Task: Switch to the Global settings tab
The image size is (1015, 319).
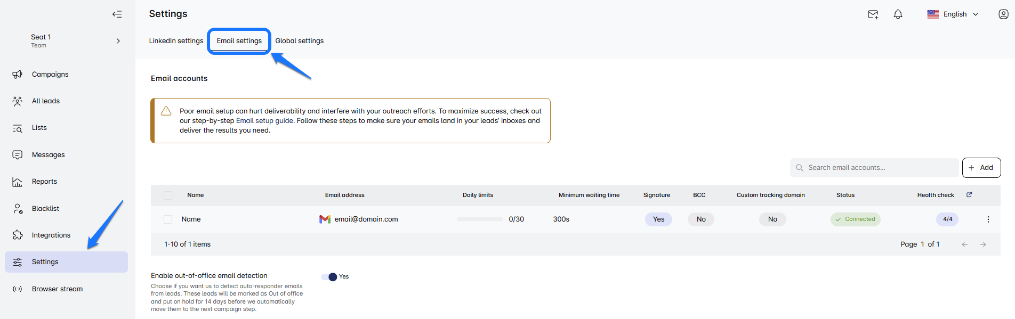Action: tap(299, 41)
